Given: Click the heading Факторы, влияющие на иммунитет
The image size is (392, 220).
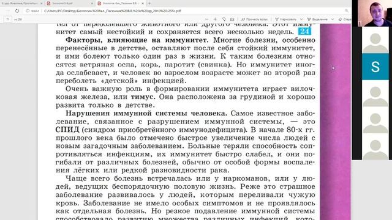Looking at the screenshot, I should tap(137, 40).
